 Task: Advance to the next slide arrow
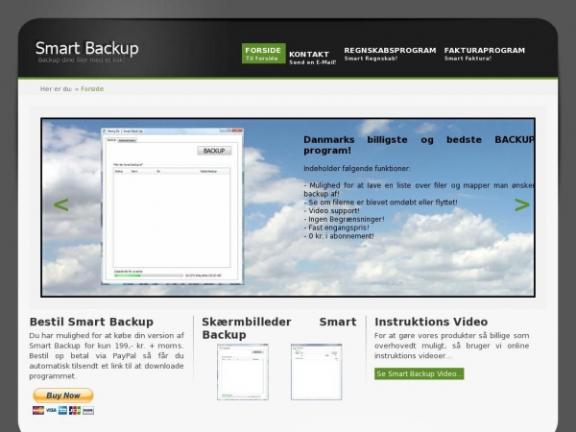(521, 204)
